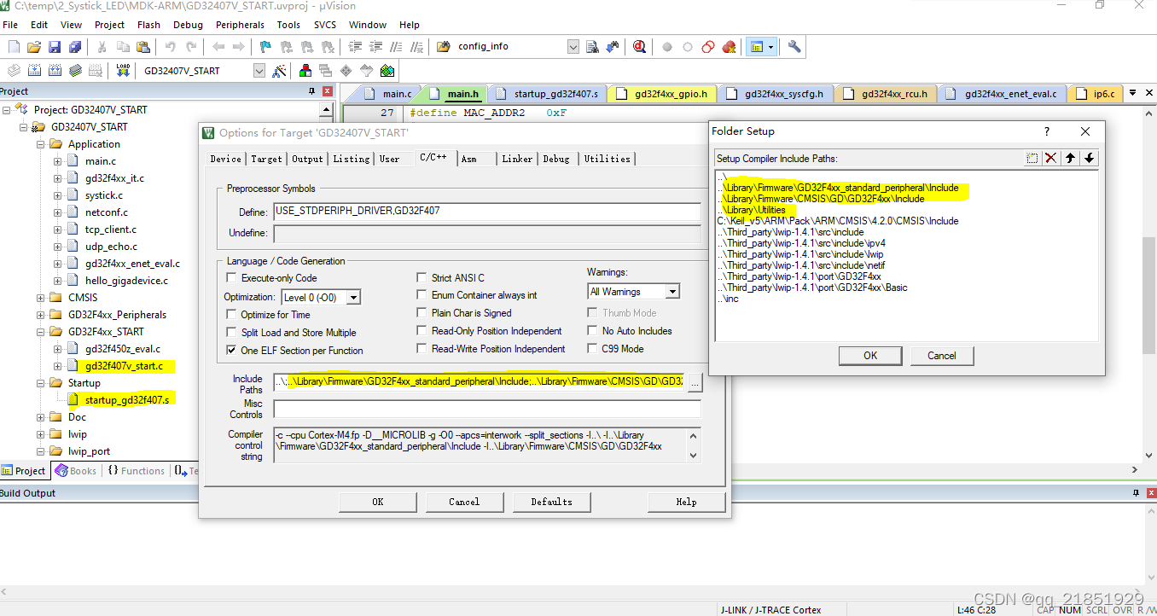1157x616 pixels.
Task: Enable Execute-only Code checkbox
Action: click(231, 277)
